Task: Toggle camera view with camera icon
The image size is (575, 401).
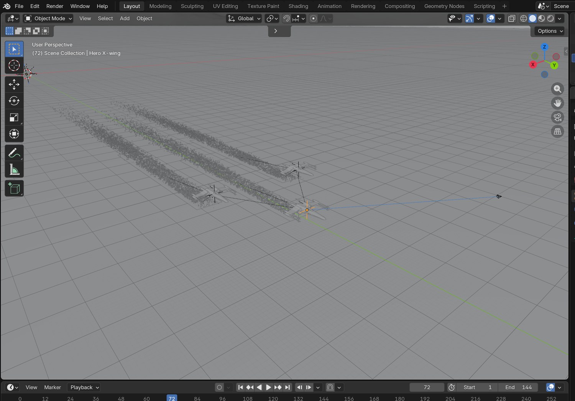Action: [x=557, y=117]
